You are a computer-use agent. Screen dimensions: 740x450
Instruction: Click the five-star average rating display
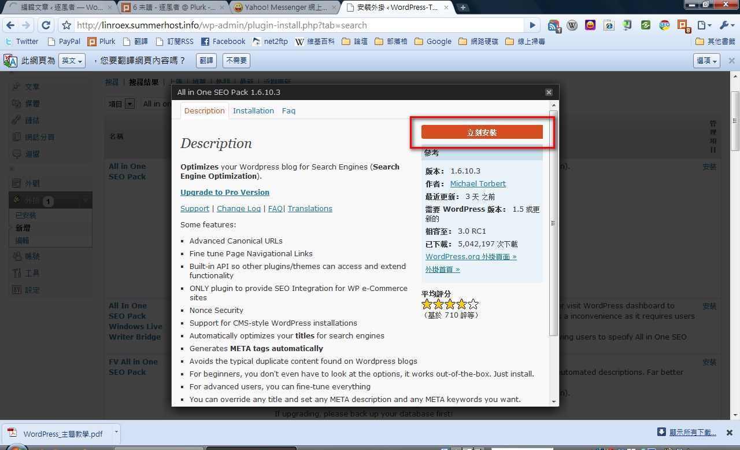(450, 304)
